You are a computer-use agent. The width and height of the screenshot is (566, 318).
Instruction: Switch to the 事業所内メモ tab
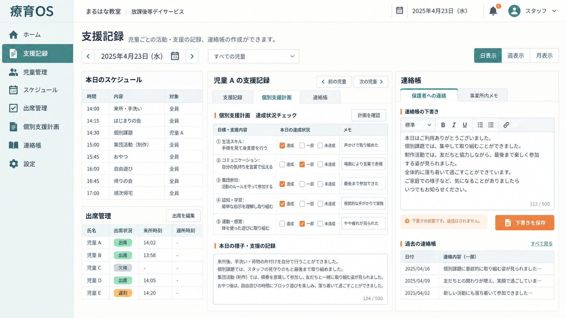(483, 96)
